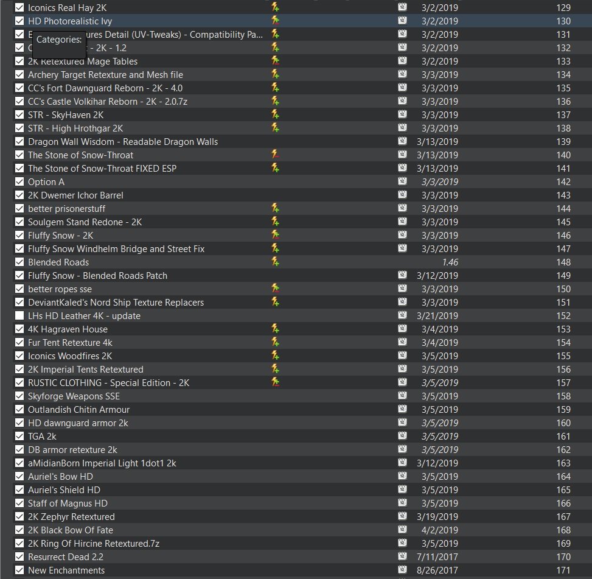This screenshot has width=592, height=579.
Task: Click the calendar icon next to Skyforge Weapons SSE
Action: [x=402, y=396]
